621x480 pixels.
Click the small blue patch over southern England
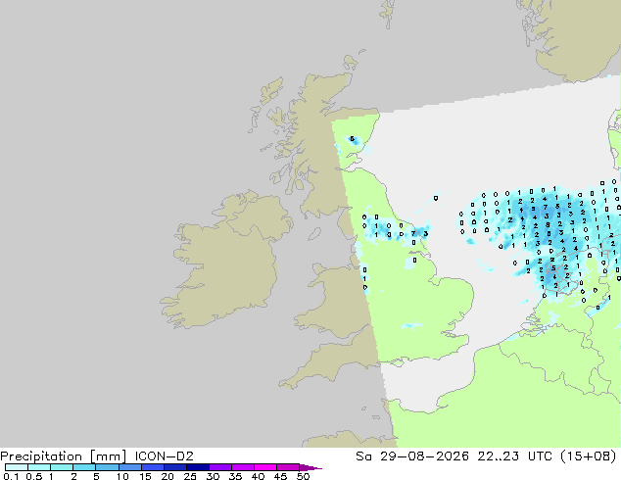[411, 326]
